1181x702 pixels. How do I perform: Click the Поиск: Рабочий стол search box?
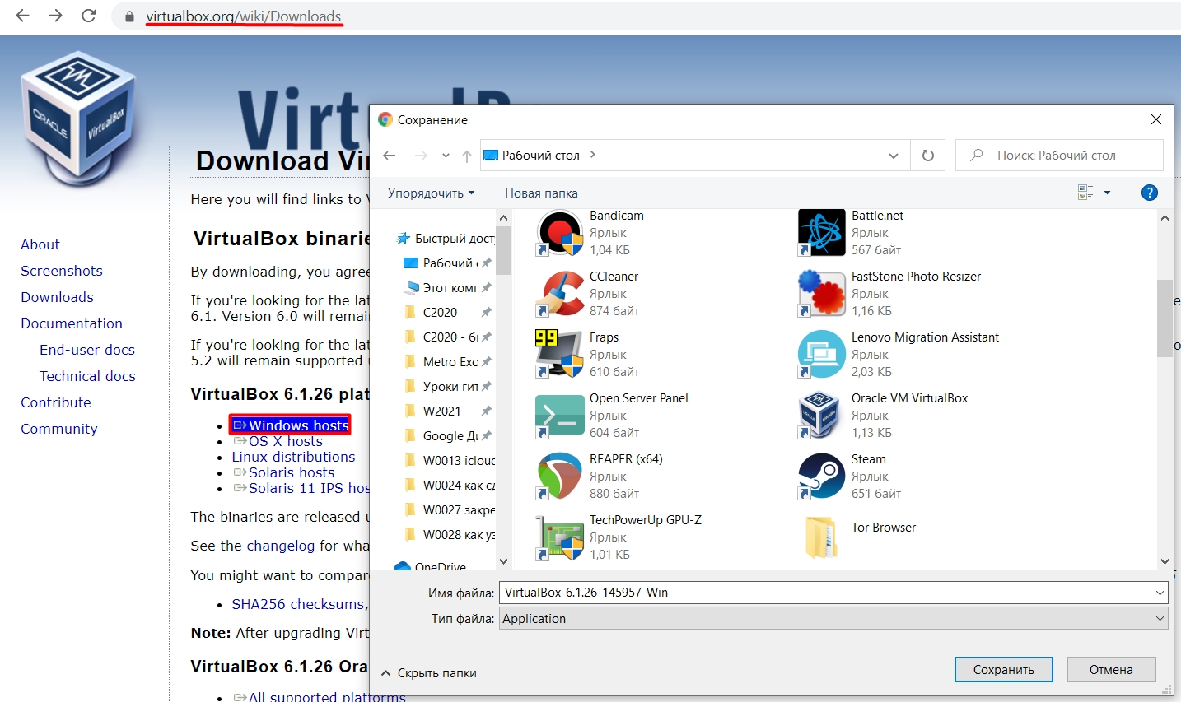click(1059, 155)
